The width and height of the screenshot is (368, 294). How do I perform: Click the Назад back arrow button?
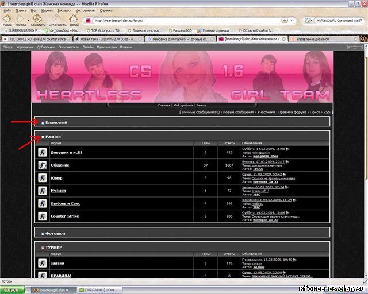[7, 18]
